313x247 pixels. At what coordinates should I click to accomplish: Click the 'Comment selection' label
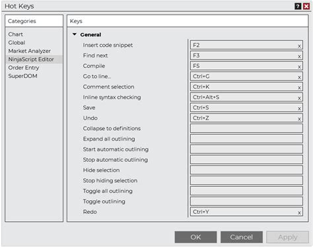click(108, 87)
